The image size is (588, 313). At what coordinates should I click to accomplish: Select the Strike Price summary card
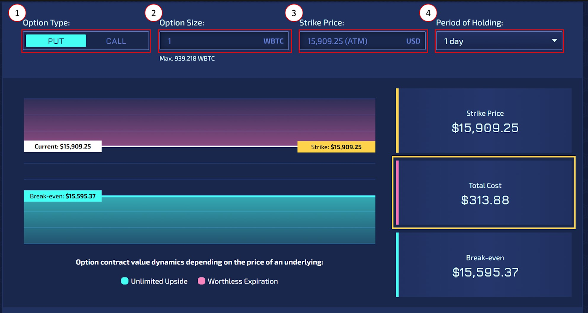[484, 120]
